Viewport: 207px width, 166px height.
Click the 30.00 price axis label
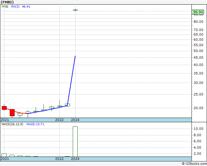(x=198, y=83)
